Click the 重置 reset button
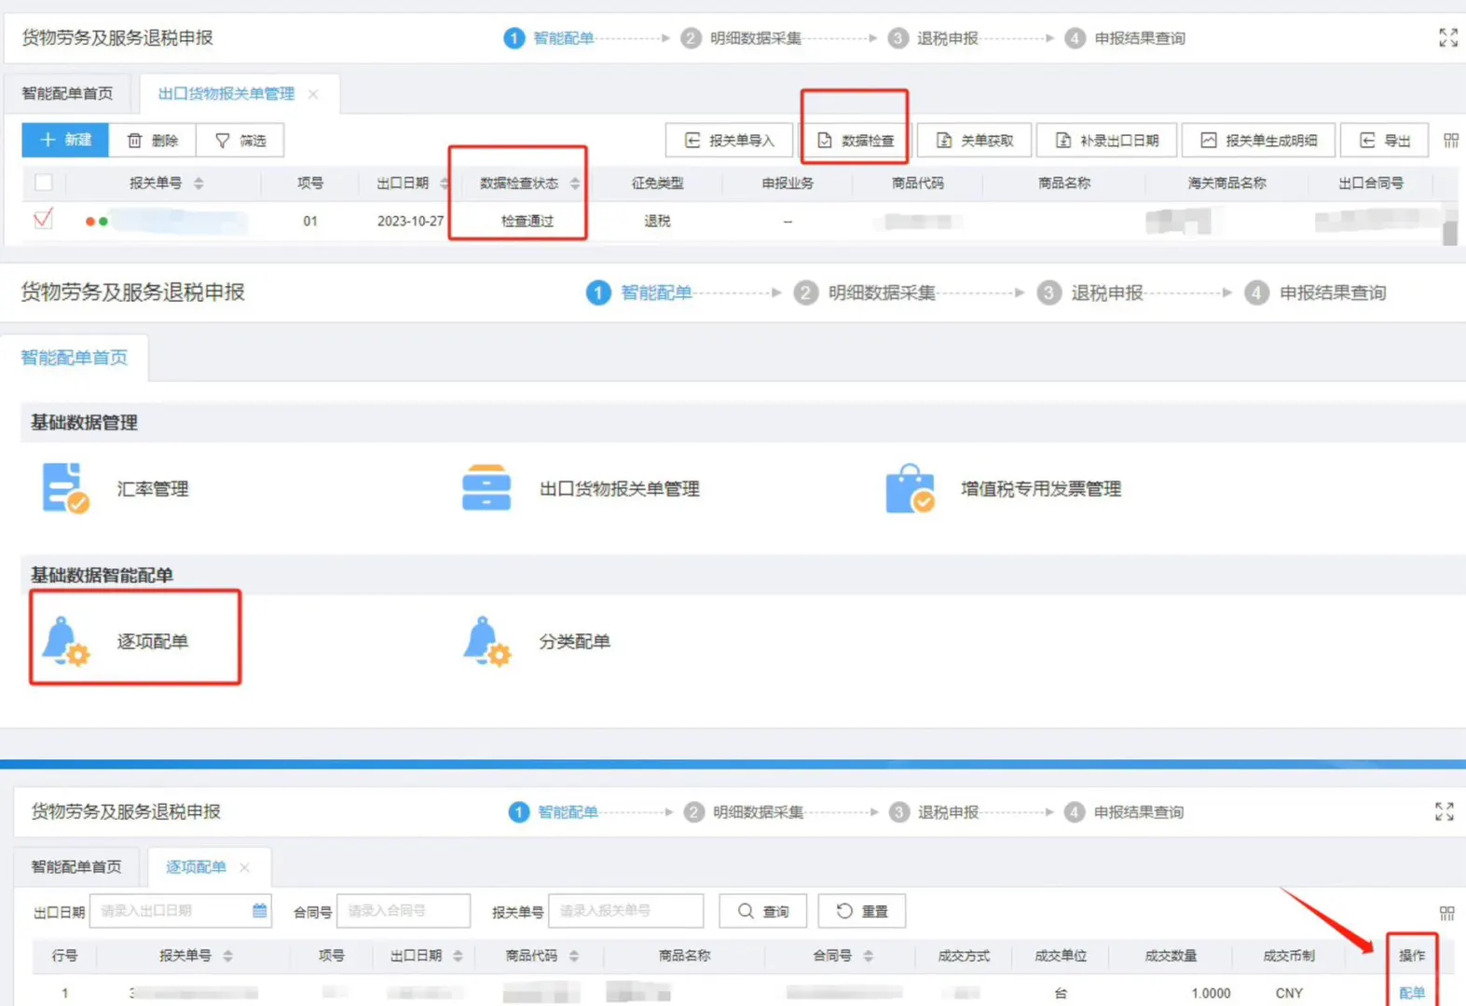Viewport: 1466px width, 1006px height. point(861,911)
